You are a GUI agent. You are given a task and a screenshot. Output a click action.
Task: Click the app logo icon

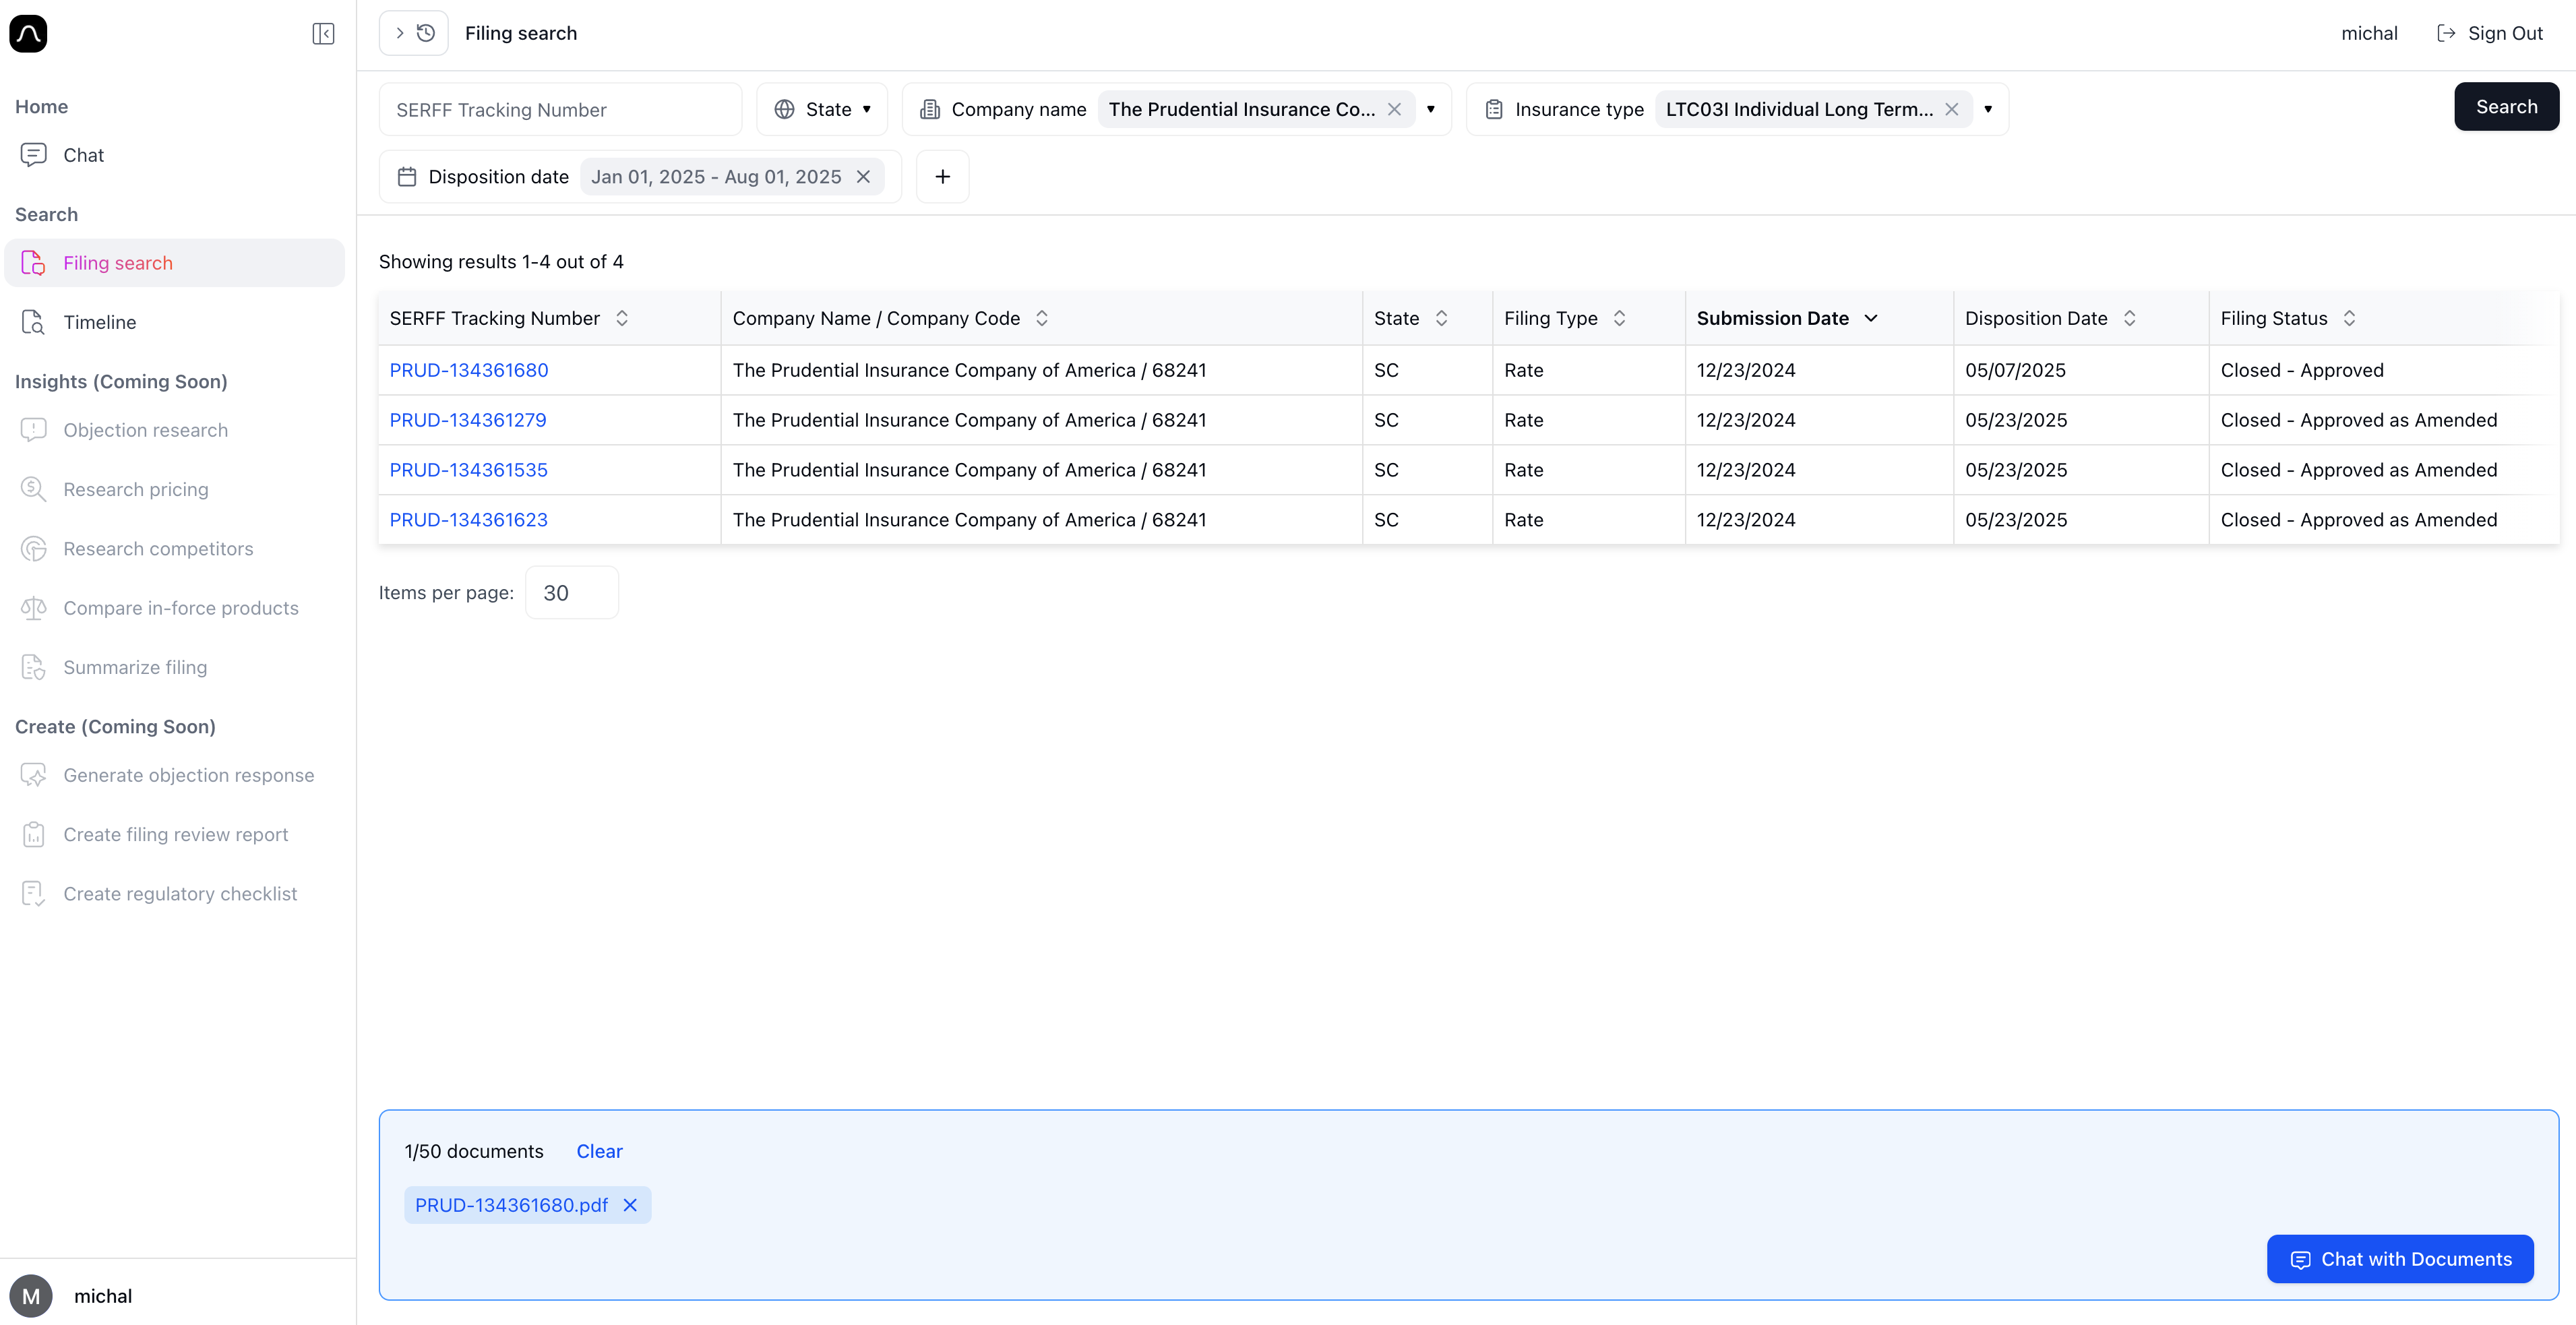(28, 34)
